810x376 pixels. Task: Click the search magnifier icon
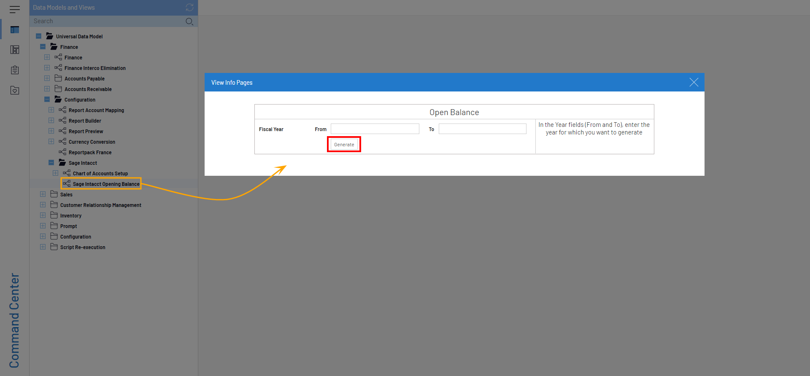click(189, 21)
